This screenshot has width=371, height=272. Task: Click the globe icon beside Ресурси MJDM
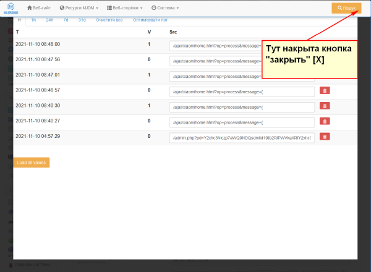[62, 8]
